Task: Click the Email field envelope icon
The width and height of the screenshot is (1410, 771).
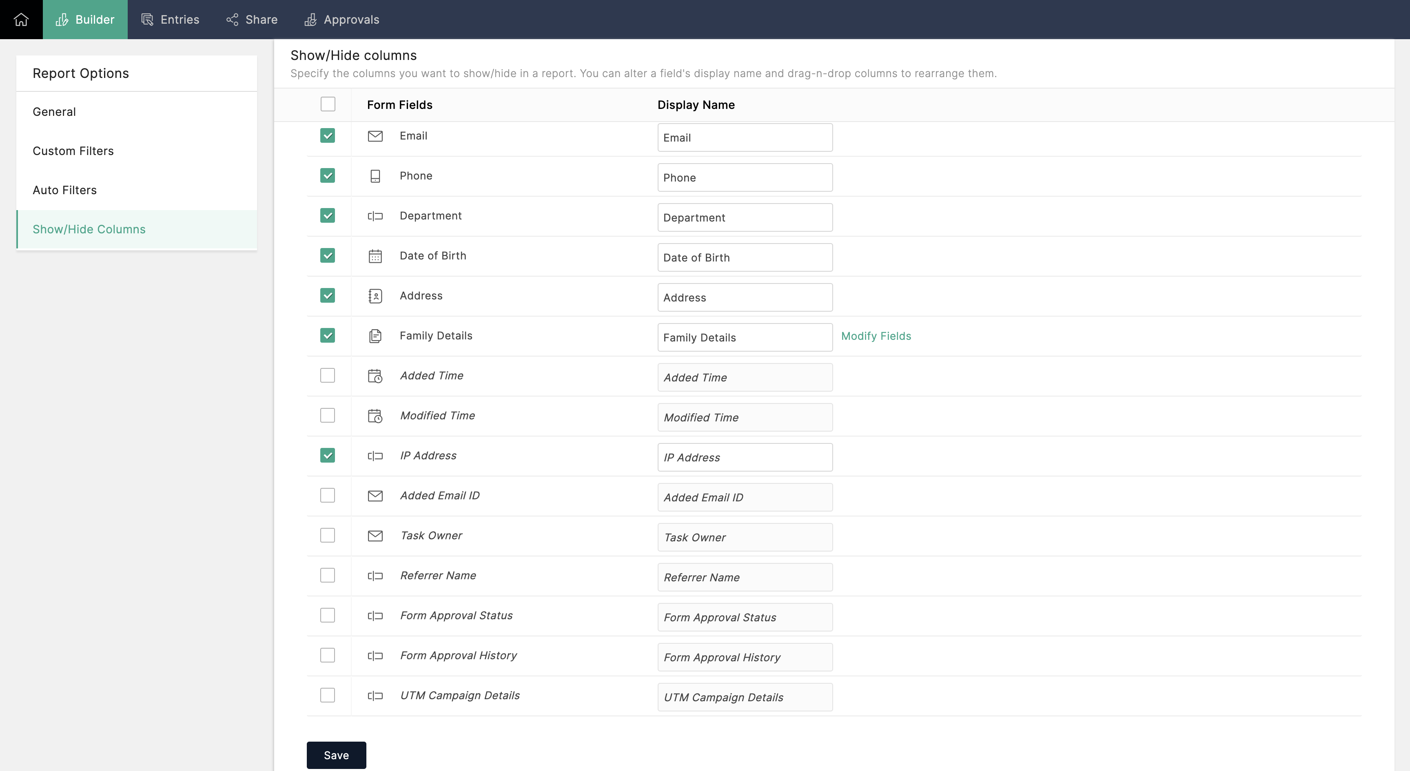Action: pos(375,136)
